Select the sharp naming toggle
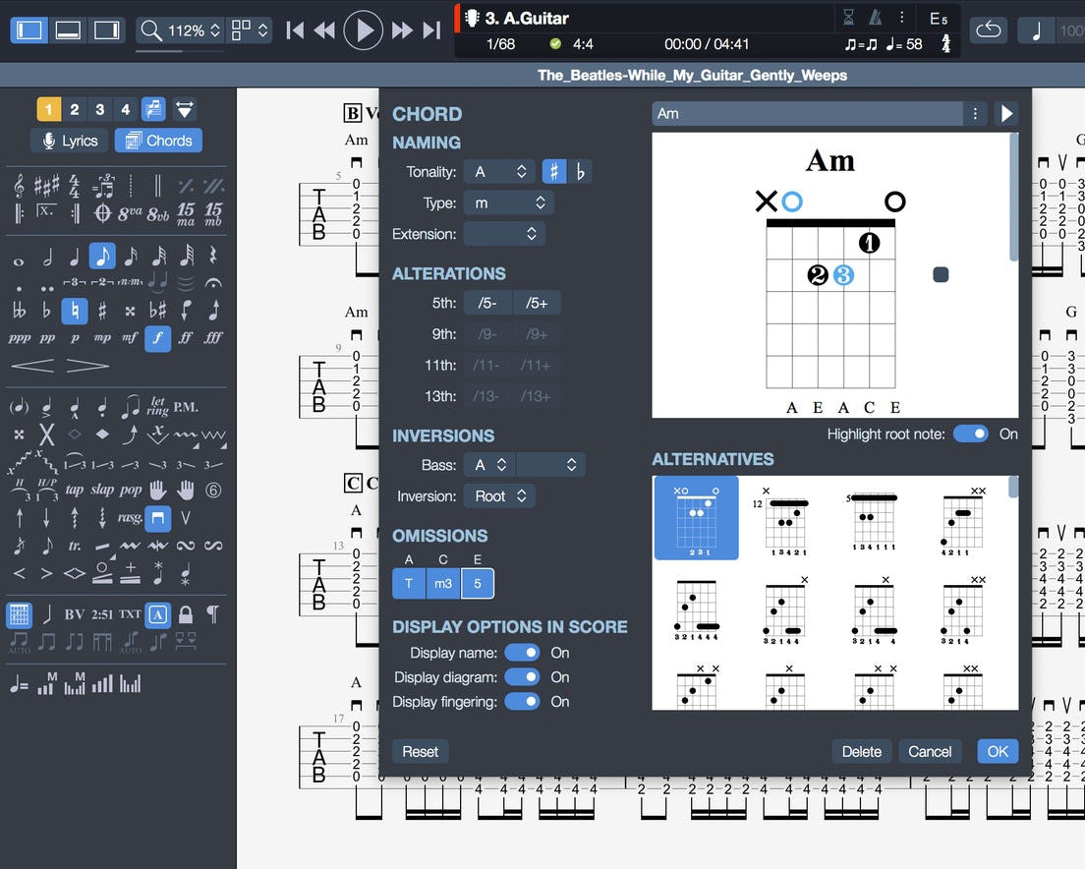Viewport: 1085px width, 869px height. (x=553, y=172)
